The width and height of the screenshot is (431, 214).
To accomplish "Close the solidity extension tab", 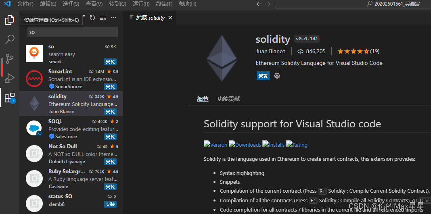I will pyautogui.click(x=170, y=18).
